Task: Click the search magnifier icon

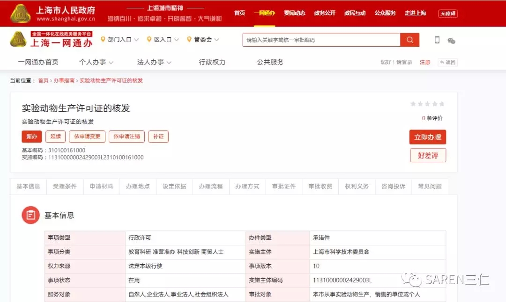Action: (x=409, y=40)
